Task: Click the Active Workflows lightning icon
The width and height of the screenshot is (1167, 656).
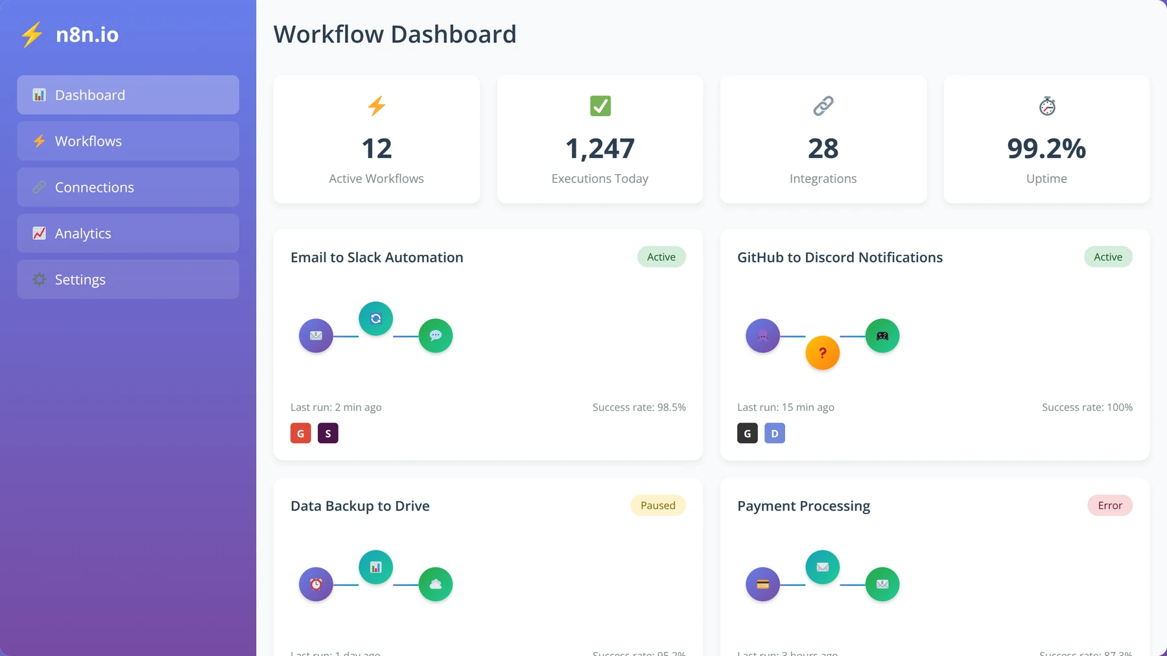Action: 377,106
